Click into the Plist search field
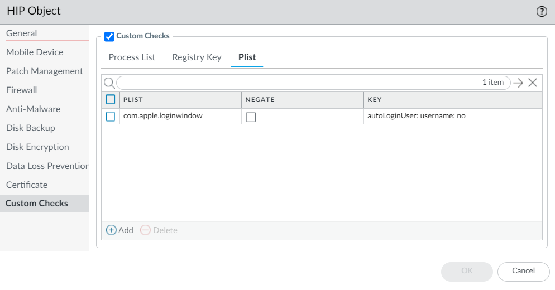Viewport: 555px width, 290px height. pyautogui.click(x=296, y=83)
